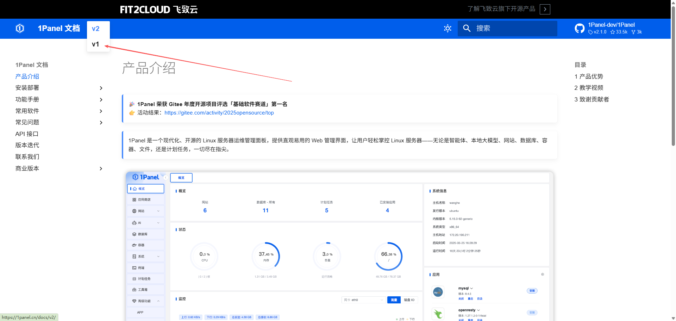Select v1 from the version dropdown
The image size is (676, 321).
tap(95, 44)
